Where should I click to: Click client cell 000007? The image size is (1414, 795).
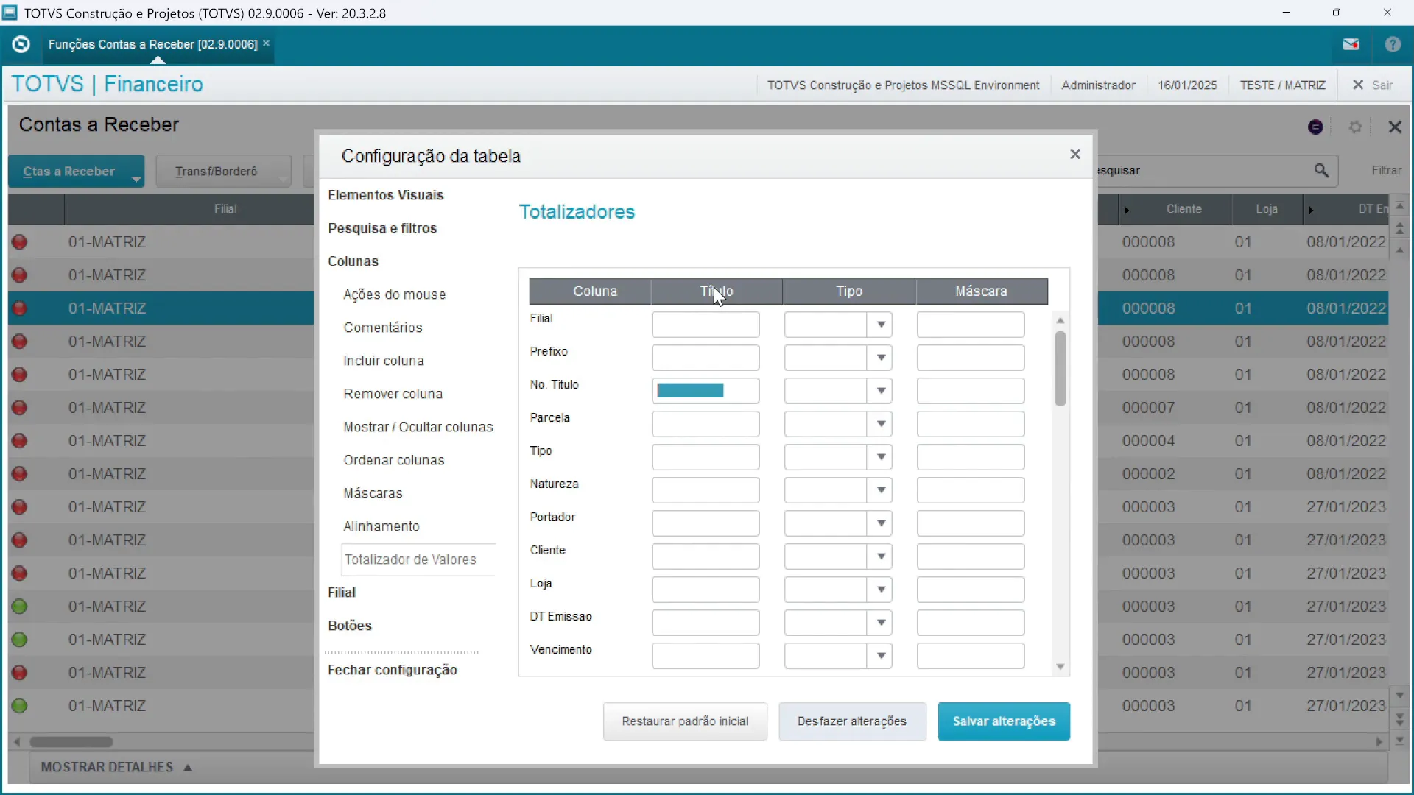1148,408
